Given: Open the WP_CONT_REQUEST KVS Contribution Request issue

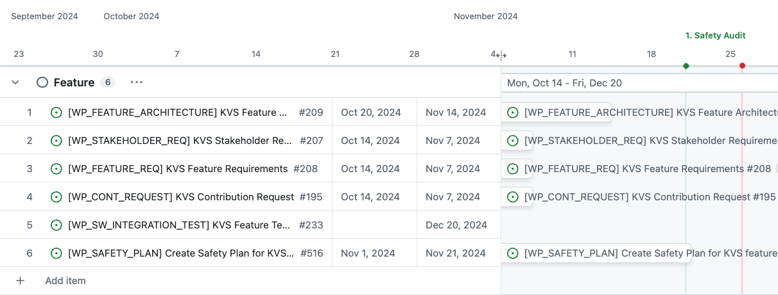Looking at the screenshot, I should pos(181,197).
